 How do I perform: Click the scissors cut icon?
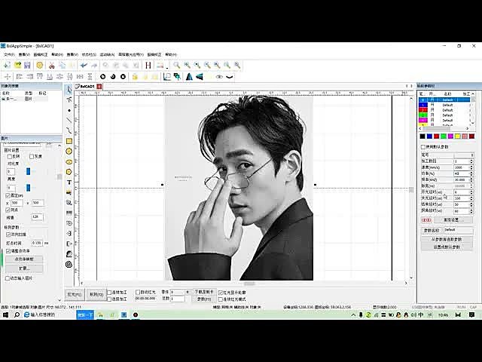click(52, 66)
